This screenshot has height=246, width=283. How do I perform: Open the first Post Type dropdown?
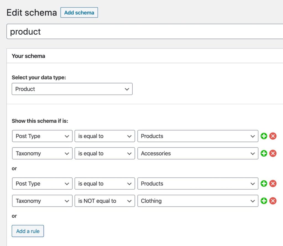pos(42,136)
